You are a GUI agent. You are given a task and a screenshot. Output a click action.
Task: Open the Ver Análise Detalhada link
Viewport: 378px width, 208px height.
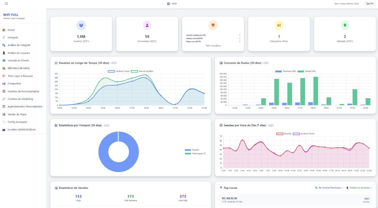(x=329, y=188)
